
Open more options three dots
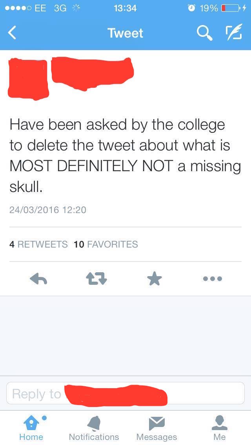pyautogui.click(x=212, y=279)
